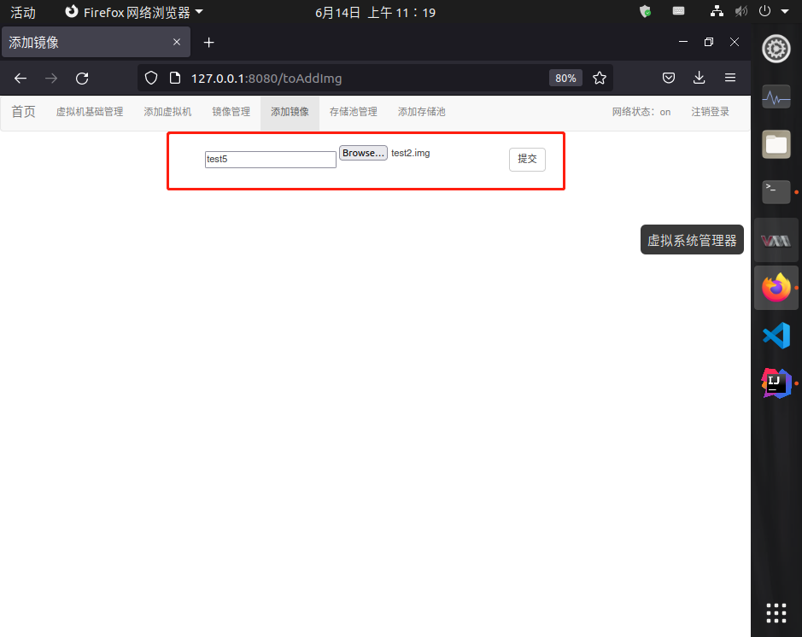Click the muted volume tray icon
This screenshot has width=802, height=637.
point(741,11)
